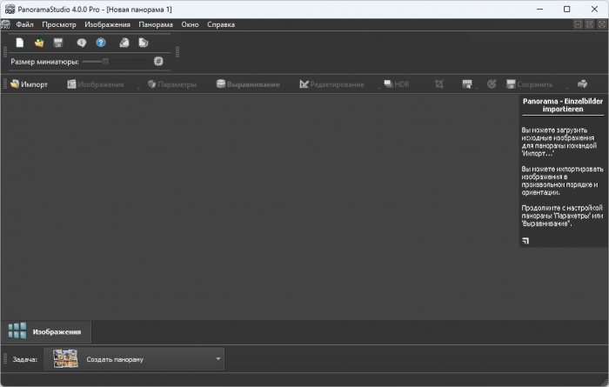This screenshot has width=609, height=387.
Task: Open the Файл menu
Action: click(x=24, y=24)
